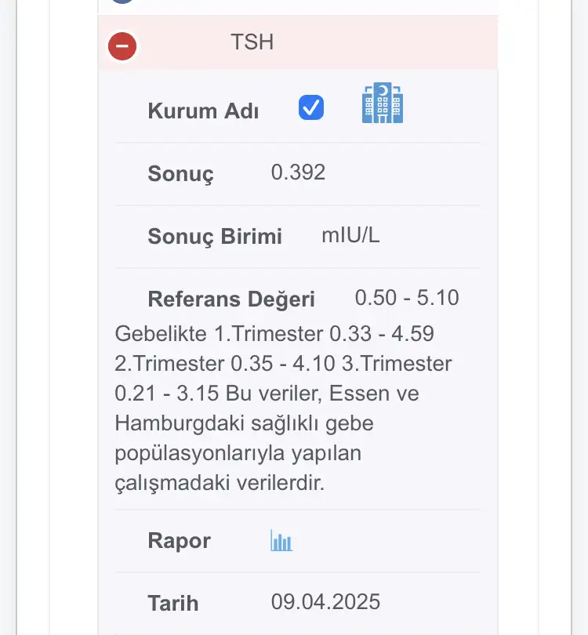Select the date 09.04.2025

coord(325,602)
